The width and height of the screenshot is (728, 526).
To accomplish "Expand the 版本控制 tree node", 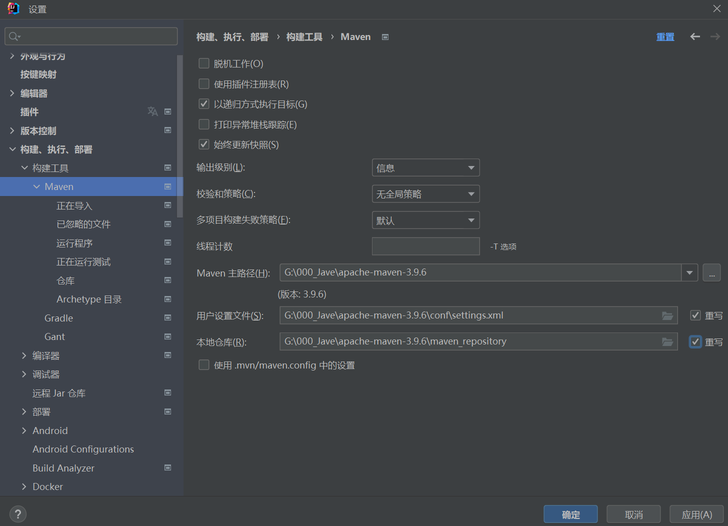I will 12,130.
